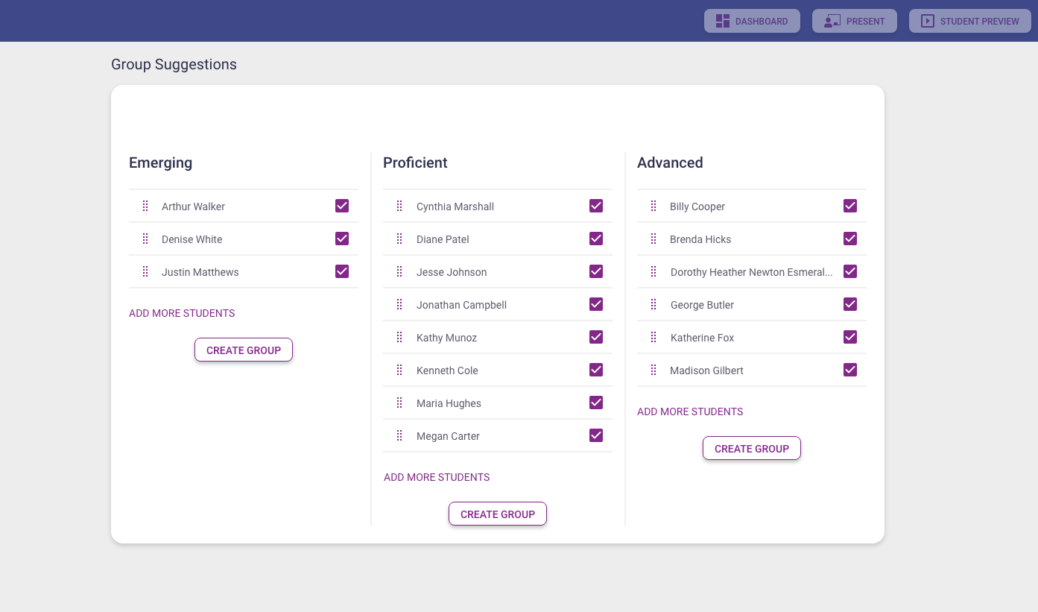Click the Proficient column heading
Image resolution: width=1038 pixels, height=612 pixels.
point(415,163)
